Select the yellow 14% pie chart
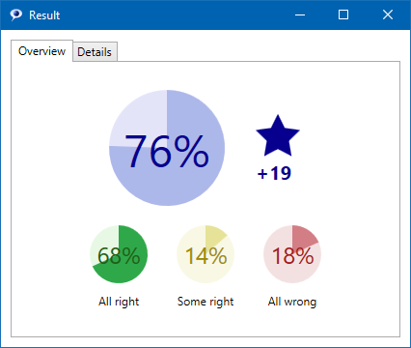This screenshot has width=411, height=348. click(205, 254)
